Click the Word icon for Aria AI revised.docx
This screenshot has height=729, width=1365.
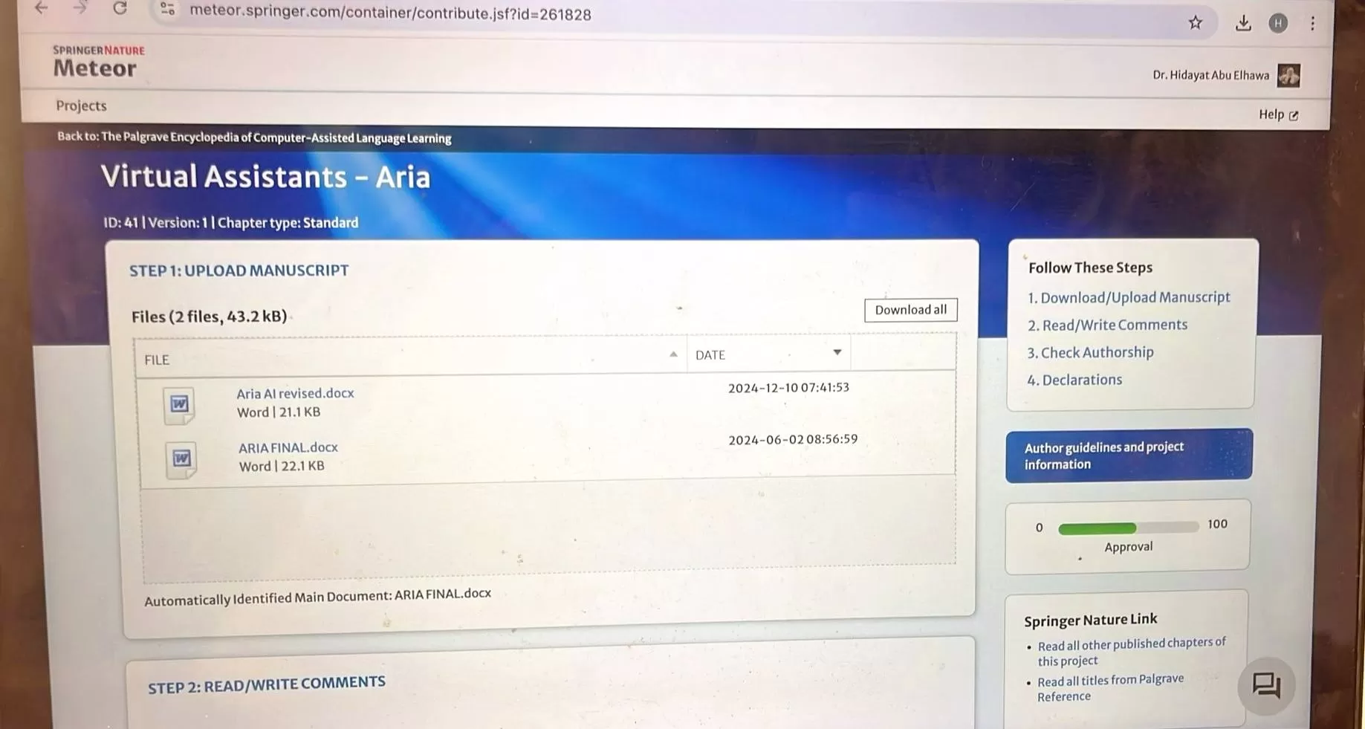point(179,404)
